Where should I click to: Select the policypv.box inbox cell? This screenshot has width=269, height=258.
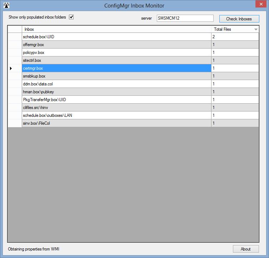pyautogui.click(x=116, y=53)
